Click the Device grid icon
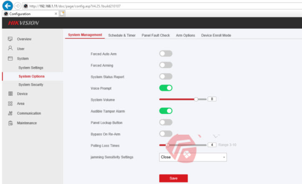The height and width of the screenshot is (184, 302). [10, 94]
